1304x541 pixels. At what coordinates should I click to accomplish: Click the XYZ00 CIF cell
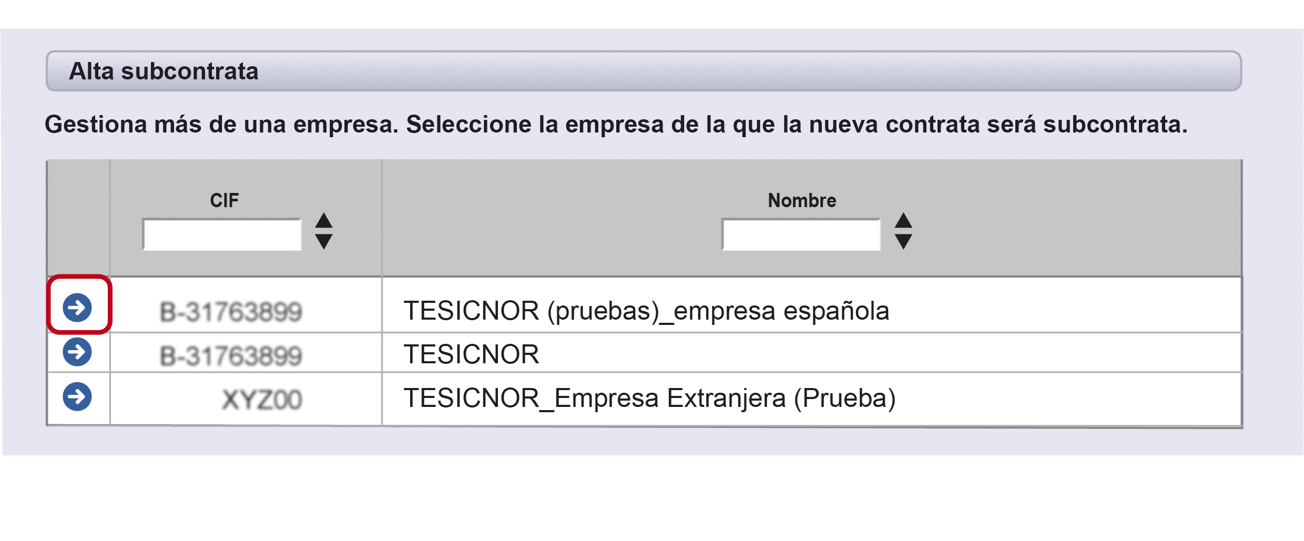tap(246, 399)
